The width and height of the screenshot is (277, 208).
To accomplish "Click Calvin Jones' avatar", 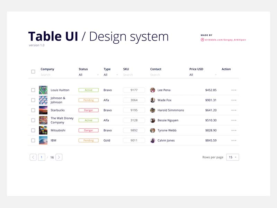I will click(x=153, y=140).
